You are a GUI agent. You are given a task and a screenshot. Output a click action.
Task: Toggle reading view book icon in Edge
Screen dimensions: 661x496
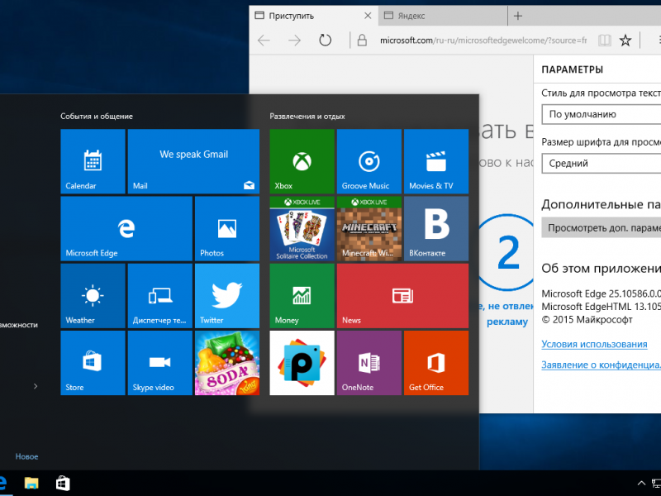coord(605,41)
